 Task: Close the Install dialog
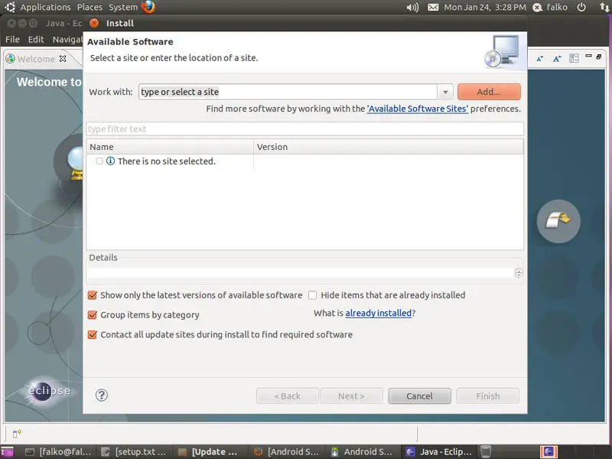coord(94,23)
